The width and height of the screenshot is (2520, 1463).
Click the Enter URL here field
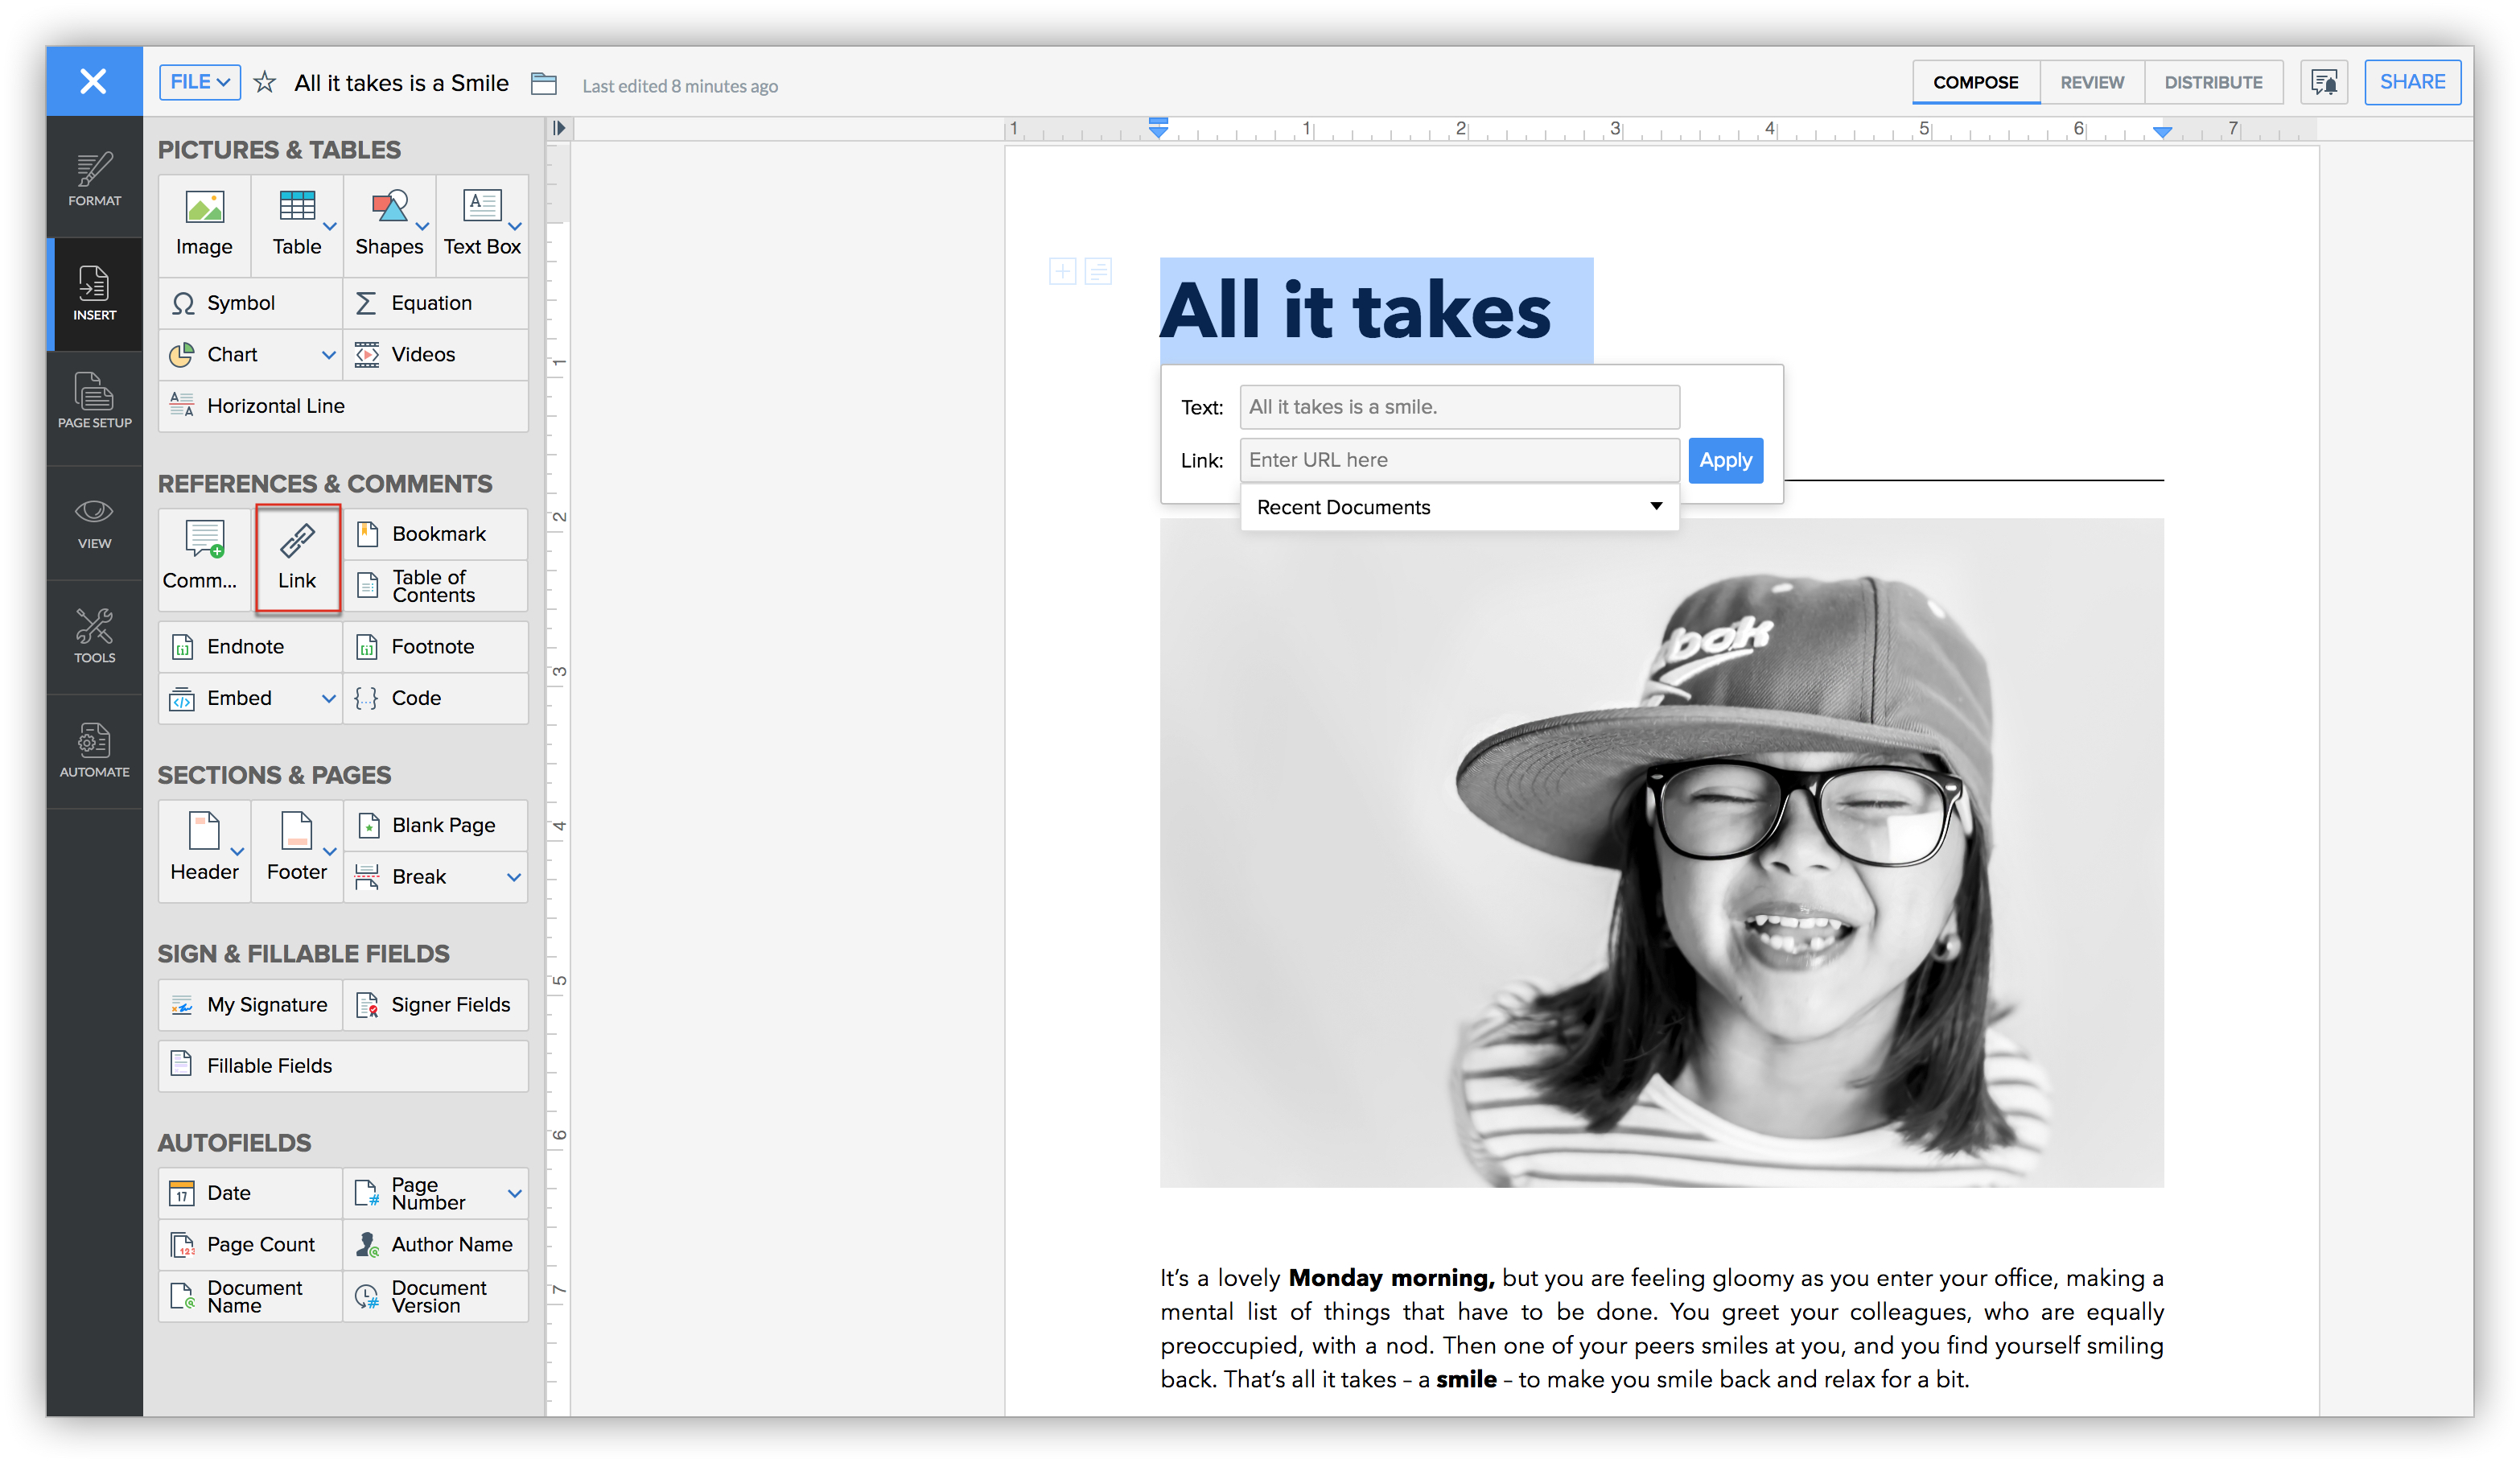1458,460
